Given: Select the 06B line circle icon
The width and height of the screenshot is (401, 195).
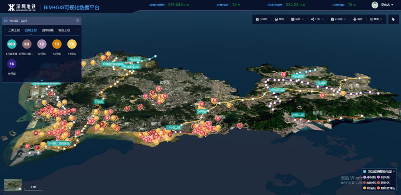Looking at the screenshot, I should coord(12,44).
